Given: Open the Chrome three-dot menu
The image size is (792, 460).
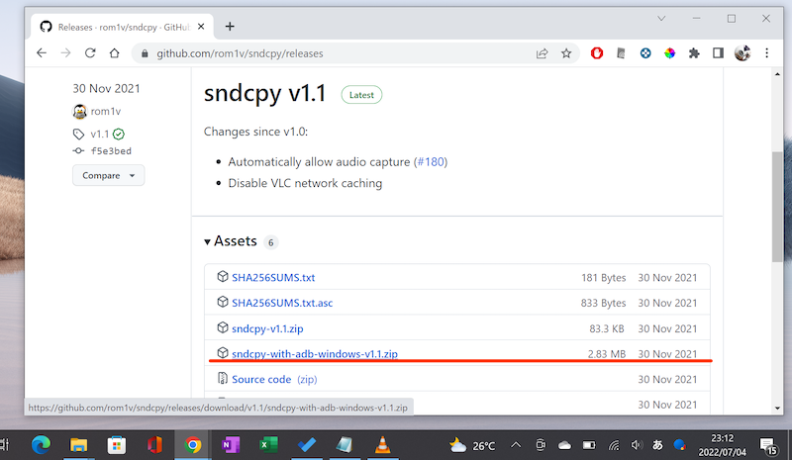Looking at the screenshot, I should (767, 53).
